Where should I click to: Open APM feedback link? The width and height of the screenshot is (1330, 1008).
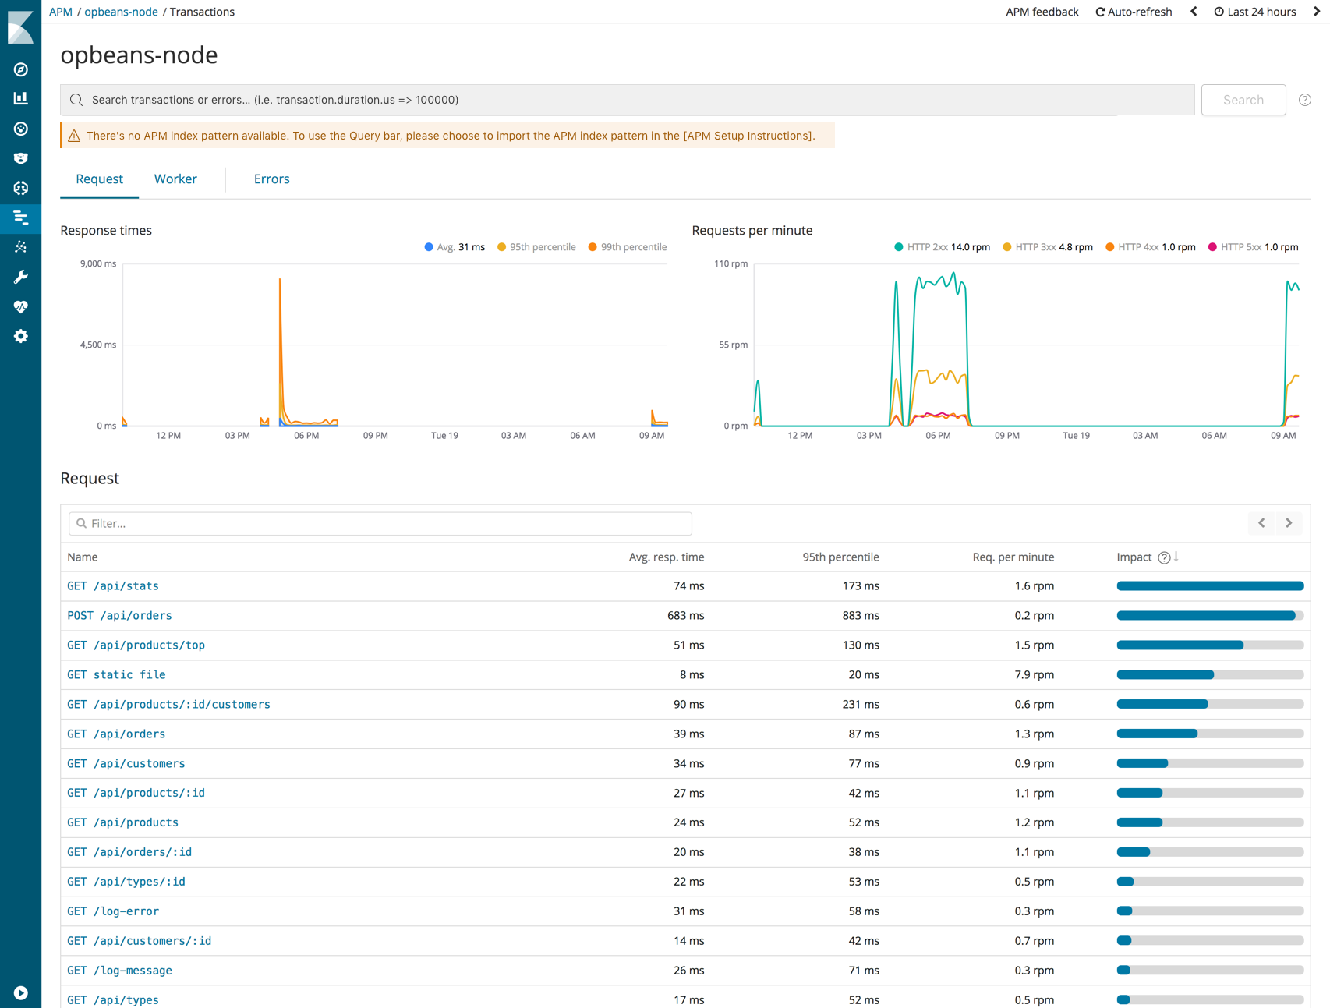1042,12
